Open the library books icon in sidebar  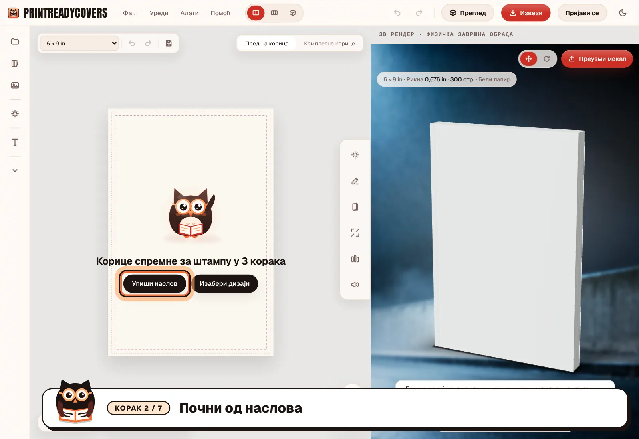point(15,63)
